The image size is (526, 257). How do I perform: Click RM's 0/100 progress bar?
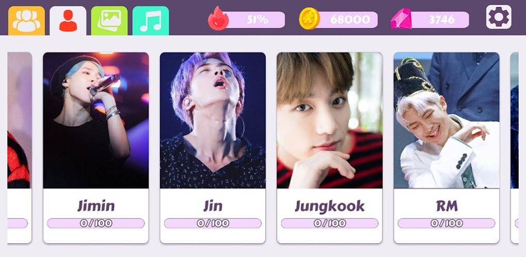point(447,223)
